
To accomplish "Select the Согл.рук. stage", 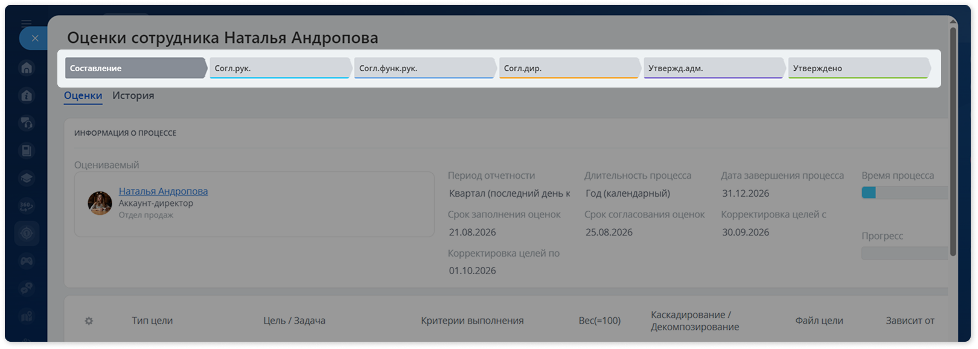I will (x=281, y=68).
